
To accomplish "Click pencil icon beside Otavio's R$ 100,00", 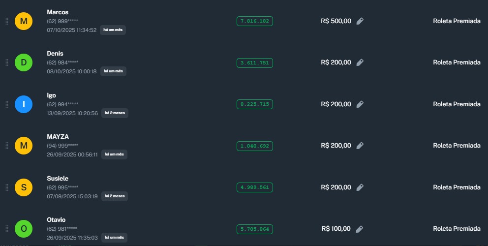I will [360, 229].
